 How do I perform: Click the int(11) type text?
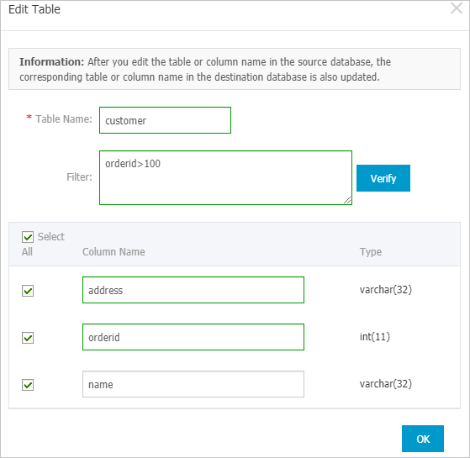click(x=375, y=337)
